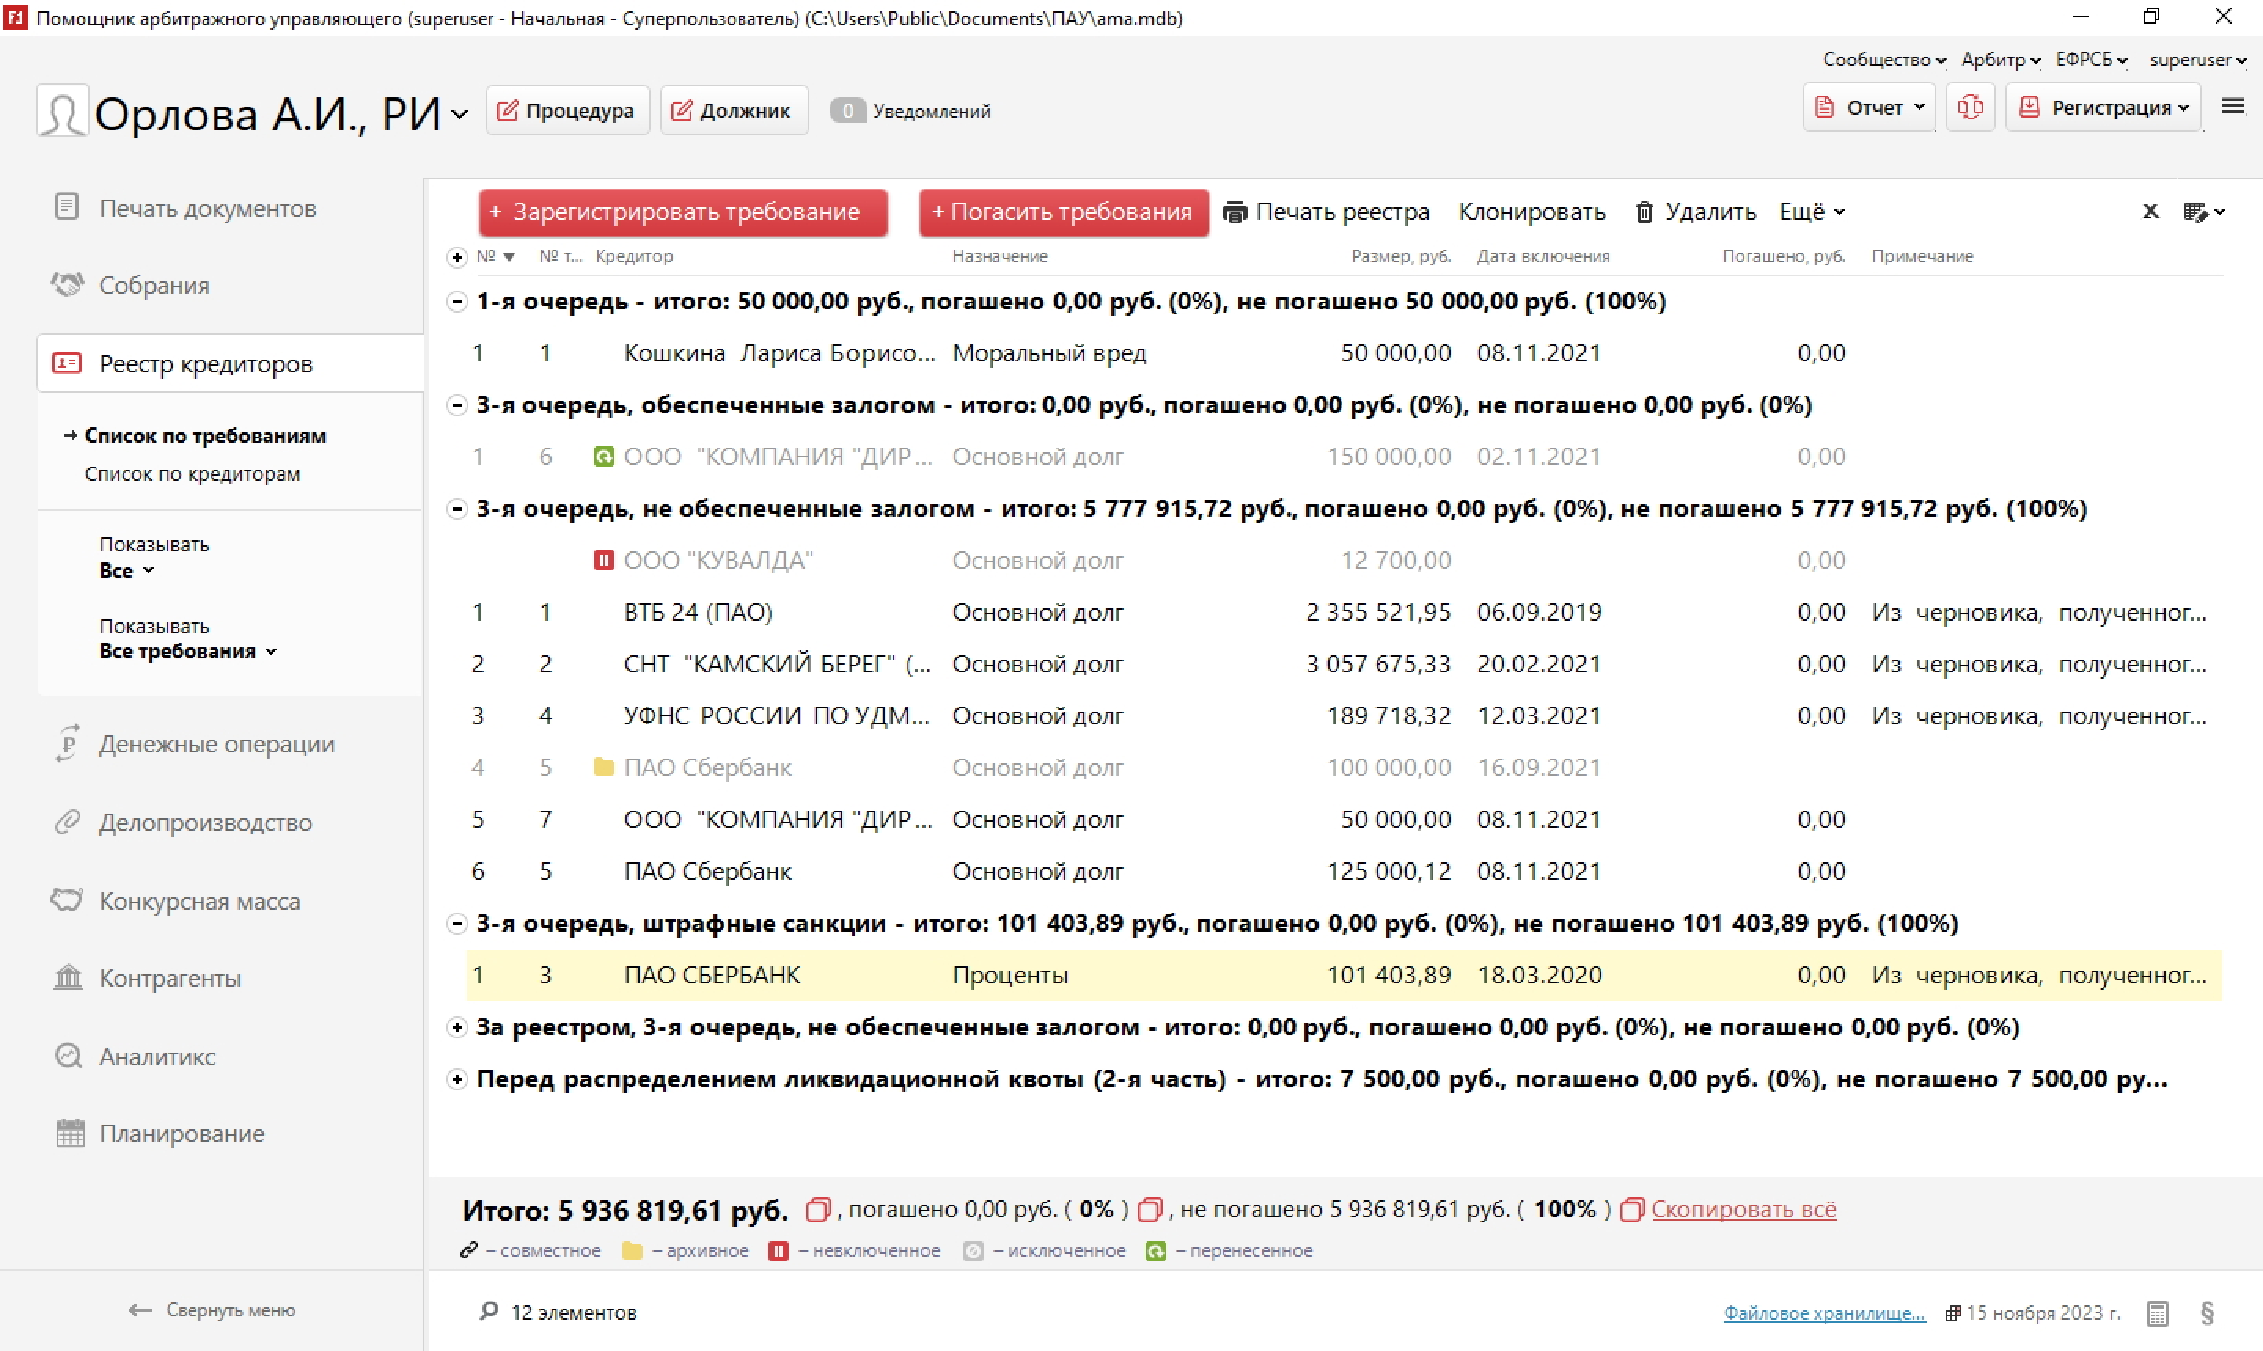Sort by Размер, руб. column header
The width and height of the screenshot is (2263, 1351).
[1400, 257]
